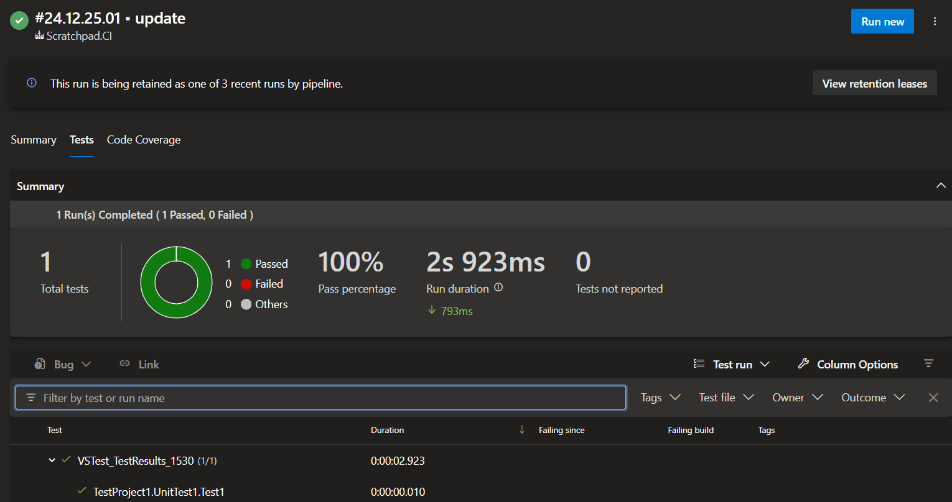
Task: Click the Run new button
Action: pyautogui.click(x=882, y=21)
